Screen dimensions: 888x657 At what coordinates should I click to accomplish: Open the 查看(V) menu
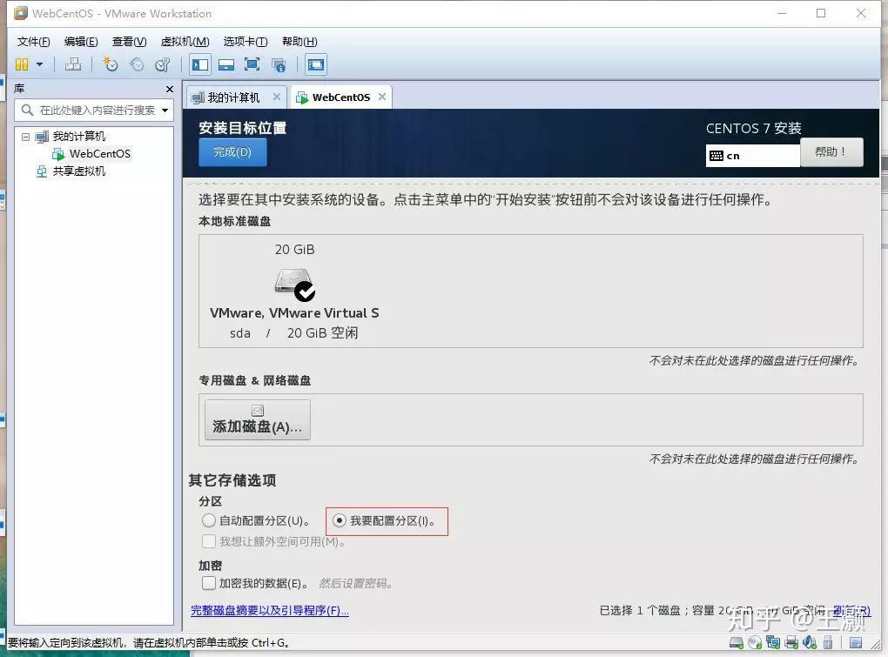tap(129, 41)
